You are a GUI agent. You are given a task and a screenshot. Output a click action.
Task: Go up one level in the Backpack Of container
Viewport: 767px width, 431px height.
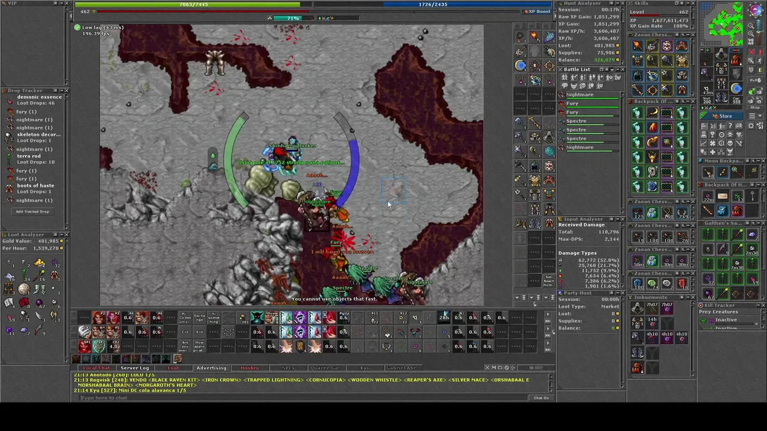point(683,102)
